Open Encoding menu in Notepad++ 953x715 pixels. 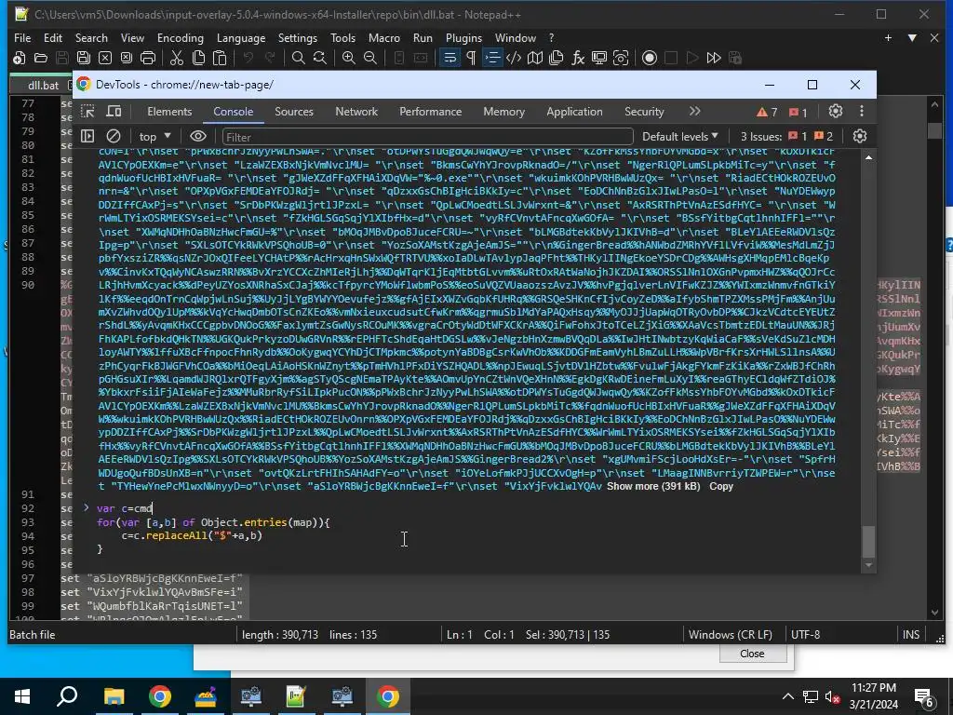(x=181, y=37)
